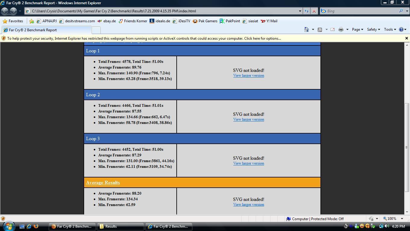
Task: Open the Windows Start orb
Action: [8, 226]
